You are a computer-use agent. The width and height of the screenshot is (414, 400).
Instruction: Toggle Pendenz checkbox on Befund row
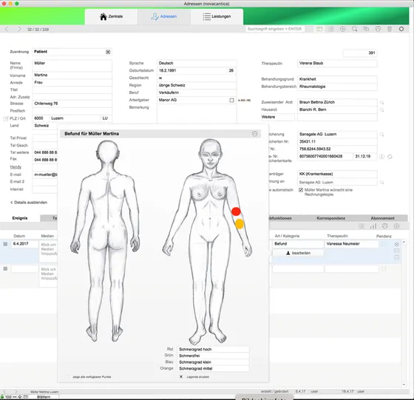click(384, 244)
